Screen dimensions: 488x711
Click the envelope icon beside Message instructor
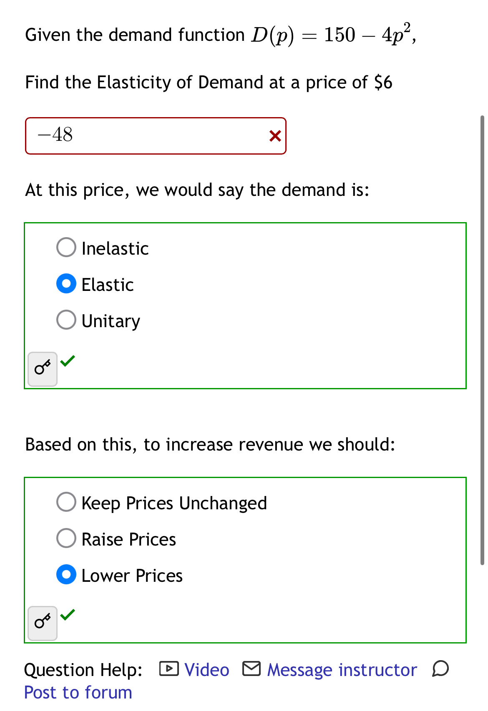click(x=252, y=668)
